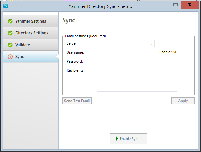Viewport: 201px width, 152px height.
Task: Click the Apply button
Action: click(183, 101)
